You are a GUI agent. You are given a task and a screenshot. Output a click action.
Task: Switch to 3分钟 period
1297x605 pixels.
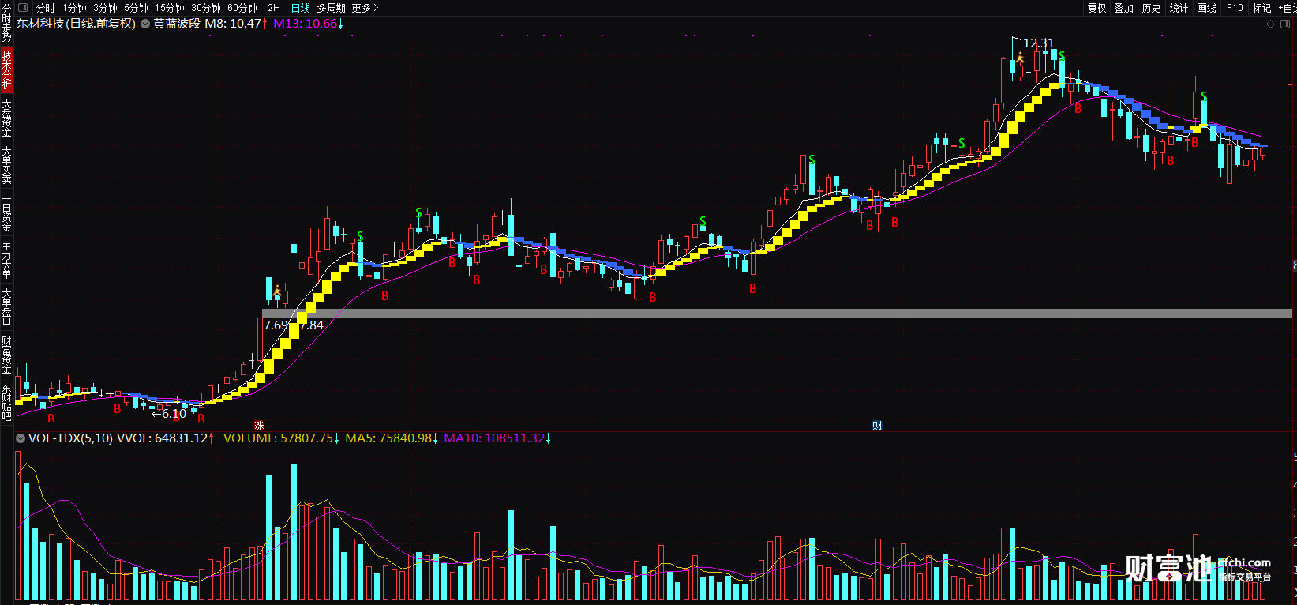105,8
